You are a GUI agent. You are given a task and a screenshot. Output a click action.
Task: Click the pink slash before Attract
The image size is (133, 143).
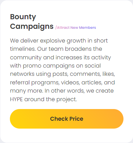point(56,27)
